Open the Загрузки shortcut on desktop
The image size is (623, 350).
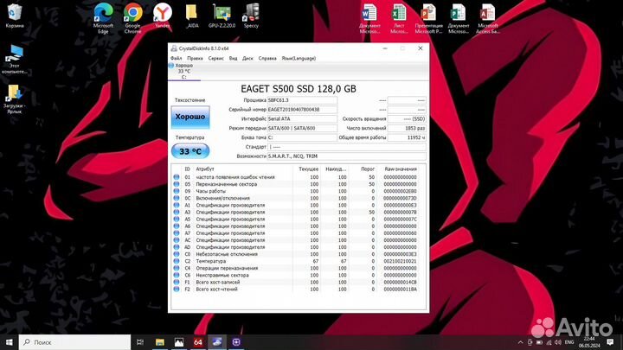15,99
